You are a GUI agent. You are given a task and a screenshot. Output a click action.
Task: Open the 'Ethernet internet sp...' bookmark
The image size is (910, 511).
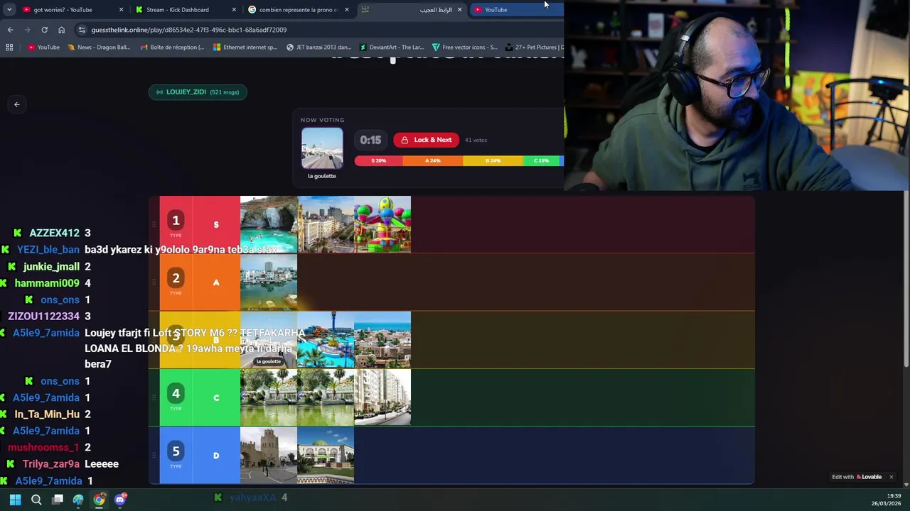[x=245, y=48]
